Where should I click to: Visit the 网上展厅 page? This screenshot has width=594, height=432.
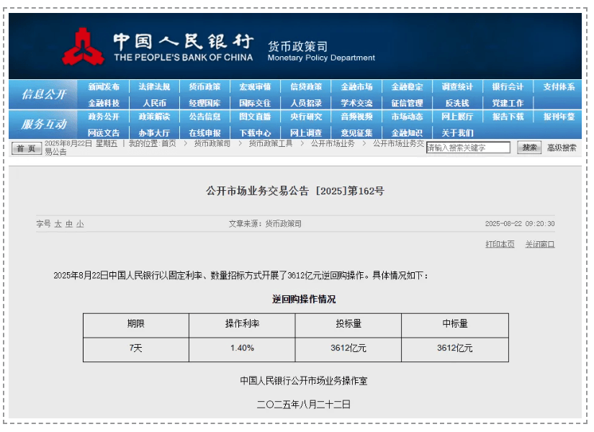point(457,117)
